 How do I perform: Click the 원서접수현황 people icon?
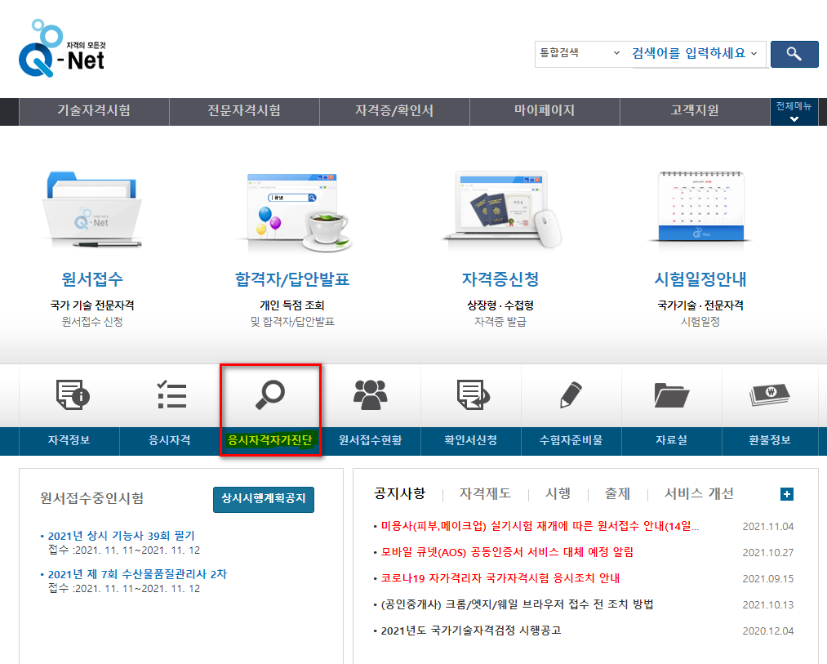(x=371, y=394)
